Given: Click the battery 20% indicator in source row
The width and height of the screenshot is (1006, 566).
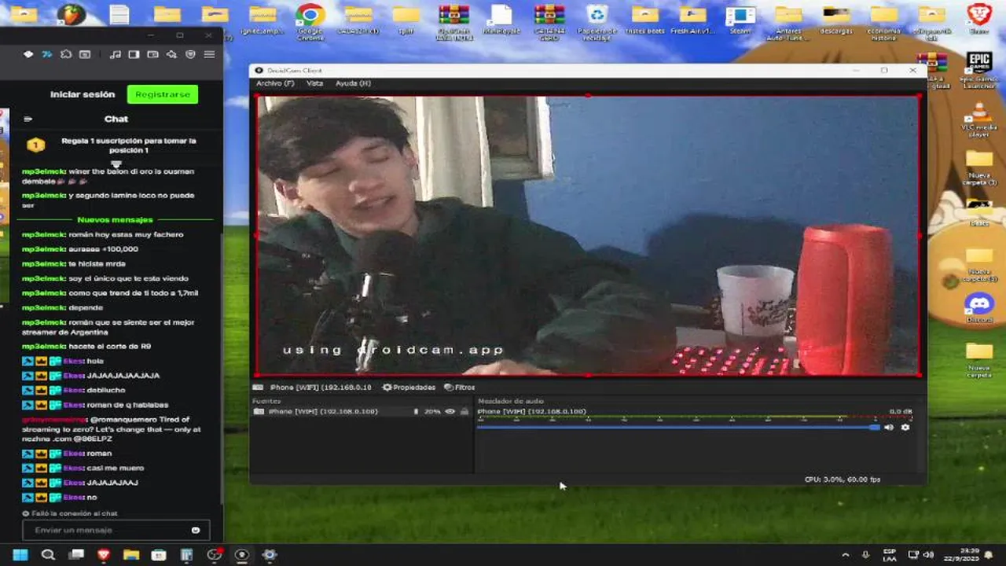Looking at the screenshot, I should point(428,411).
